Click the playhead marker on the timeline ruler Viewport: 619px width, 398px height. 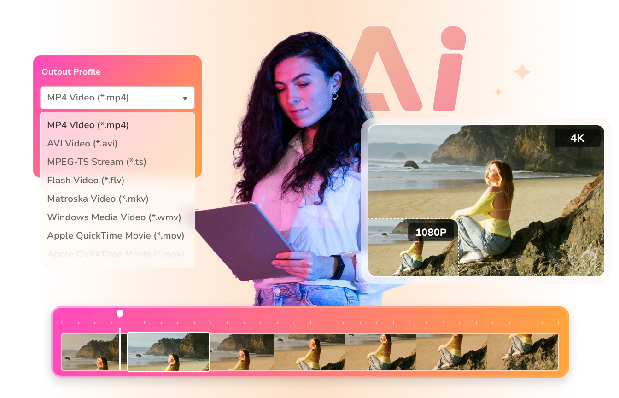pos(120,315)
